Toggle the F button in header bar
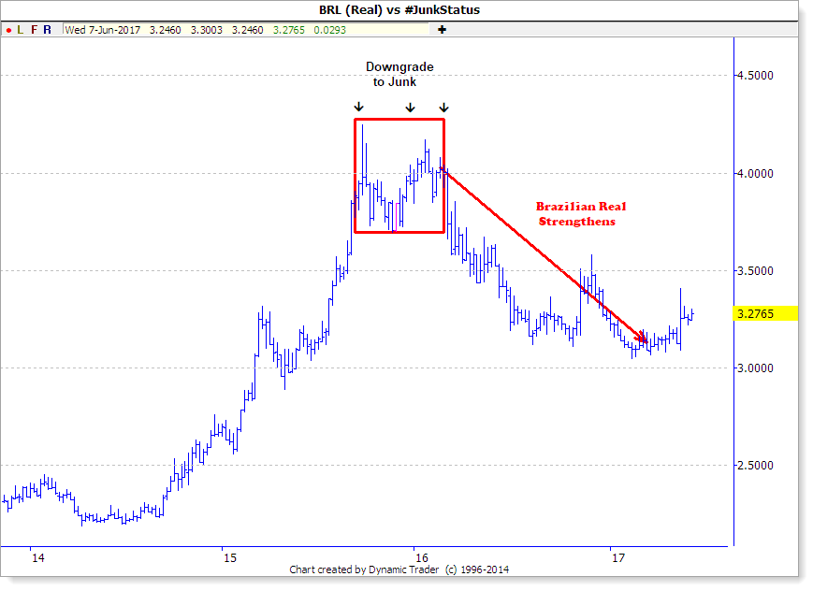This screenshot has height=591, width=813. pyautogui.click(x=35, y=30)
